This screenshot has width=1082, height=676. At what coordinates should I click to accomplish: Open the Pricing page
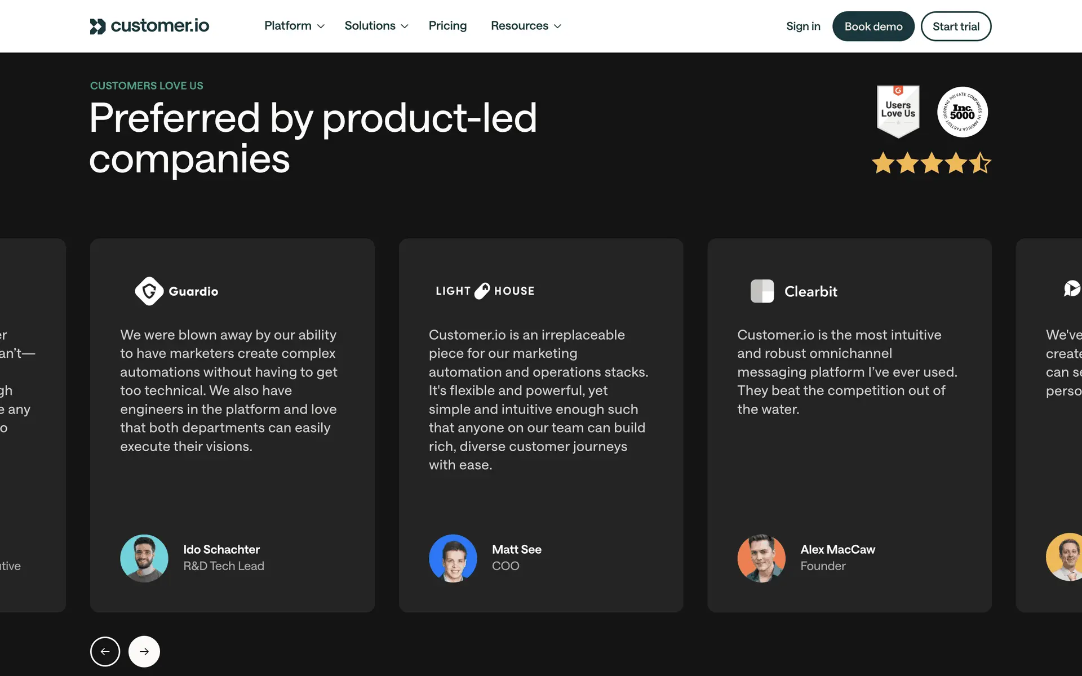pos(447,26)
